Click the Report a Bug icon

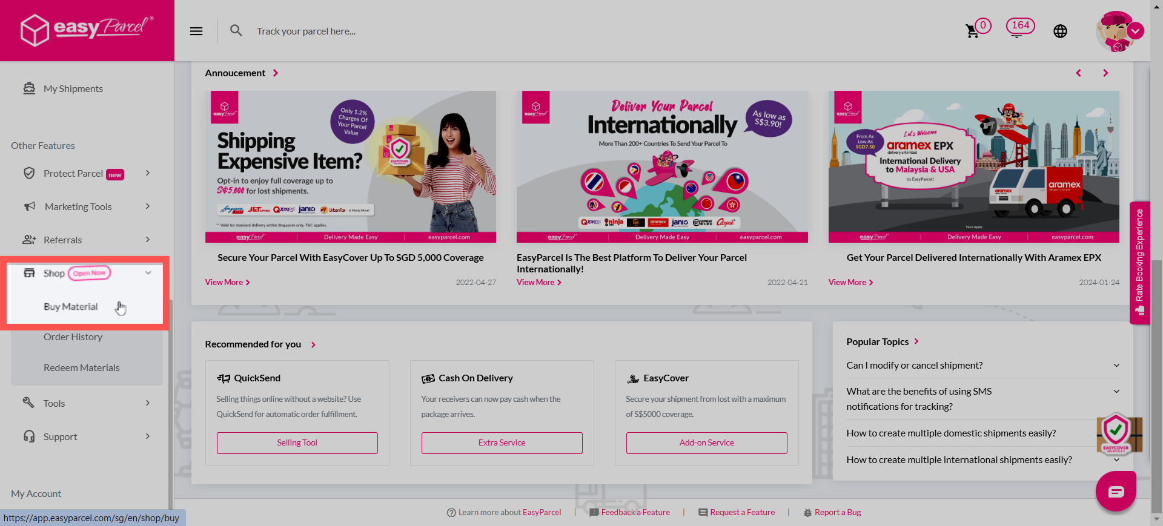coord(807,513)
